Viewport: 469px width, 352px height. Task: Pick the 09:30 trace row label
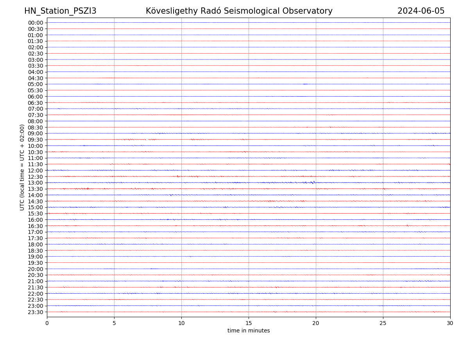pos(35,140)
